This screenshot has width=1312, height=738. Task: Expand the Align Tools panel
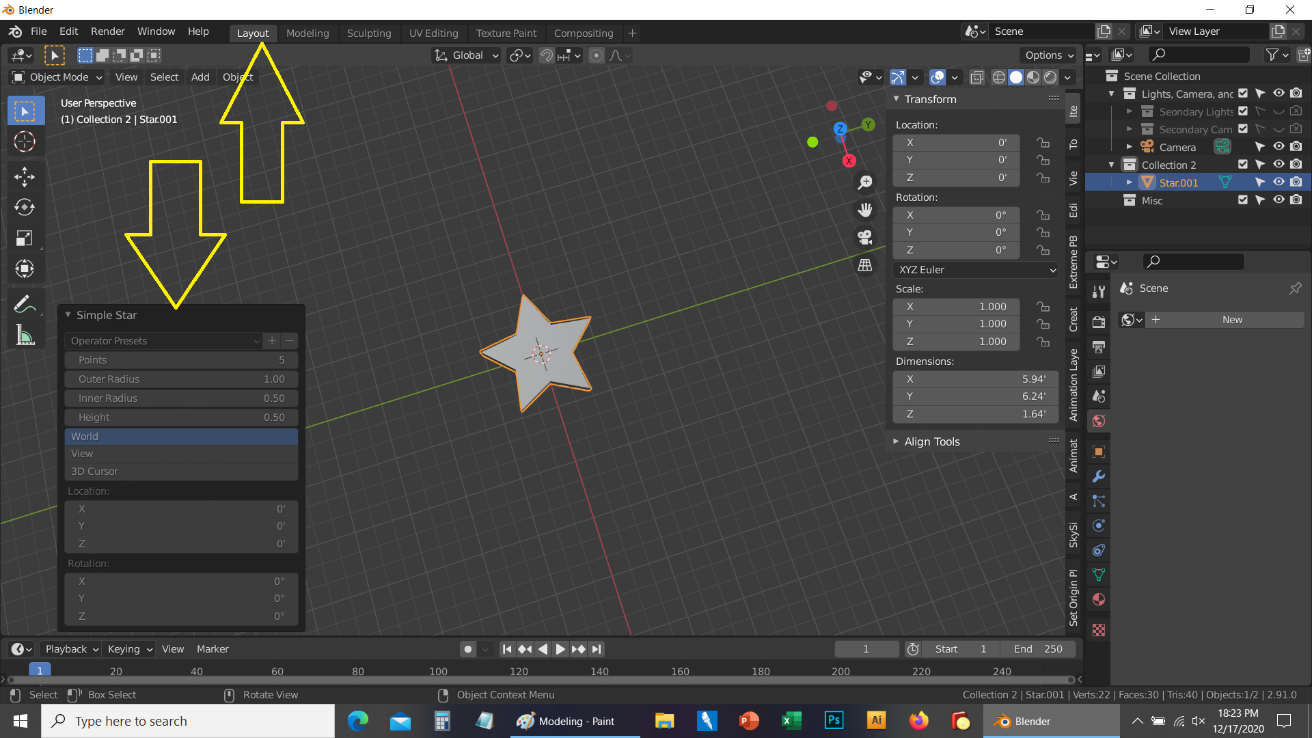point(932,441)
